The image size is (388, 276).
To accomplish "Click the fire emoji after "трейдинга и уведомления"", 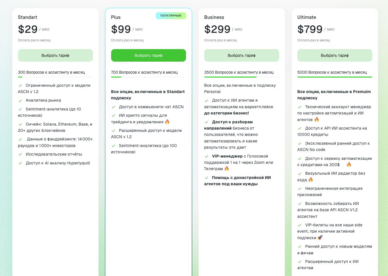I will [x=167, y=122].
